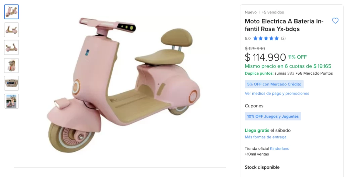
Task: Click the '+5 vendidos' label
Action: point(273,12)
